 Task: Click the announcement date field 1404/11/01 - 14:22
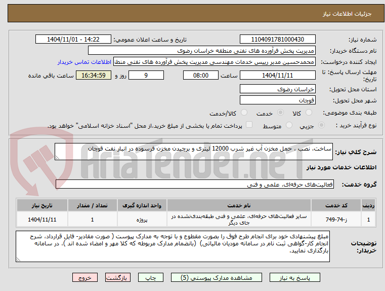(x=73, y=39)
